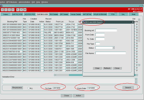This screenshot has height=100, width=144.
Task: Click the Validation Error text area
Action: click(69, 81)
